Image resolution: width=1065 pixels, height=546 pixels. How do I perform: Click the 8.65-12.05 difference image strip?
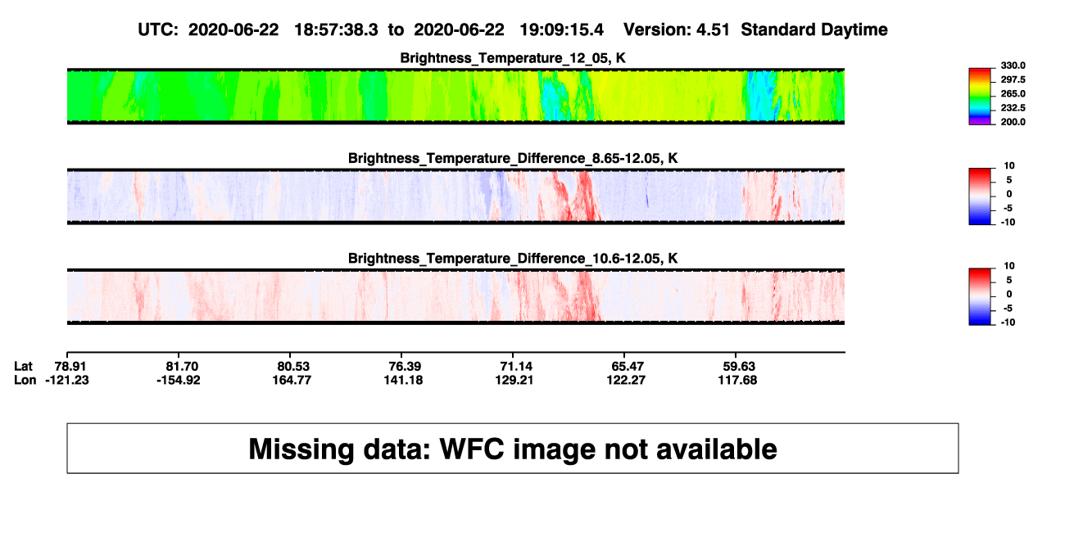click(x=455, y=196)
